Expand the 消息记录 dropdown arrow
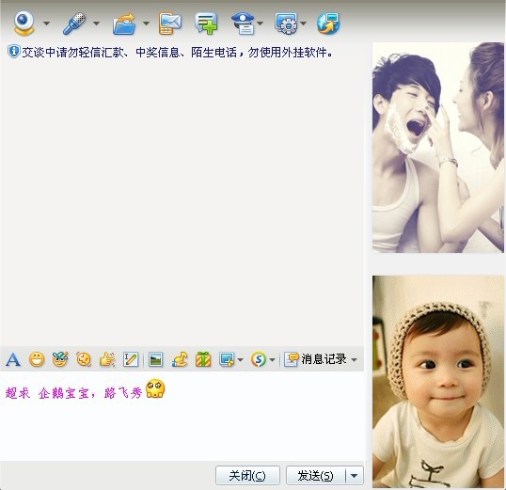 (354, 359)
